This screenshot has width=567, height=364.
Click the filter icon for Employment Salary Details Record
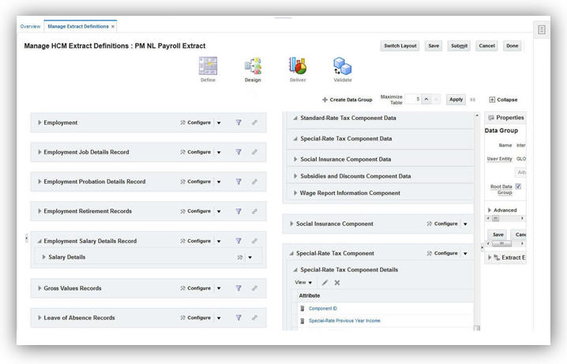pos(238,241)
